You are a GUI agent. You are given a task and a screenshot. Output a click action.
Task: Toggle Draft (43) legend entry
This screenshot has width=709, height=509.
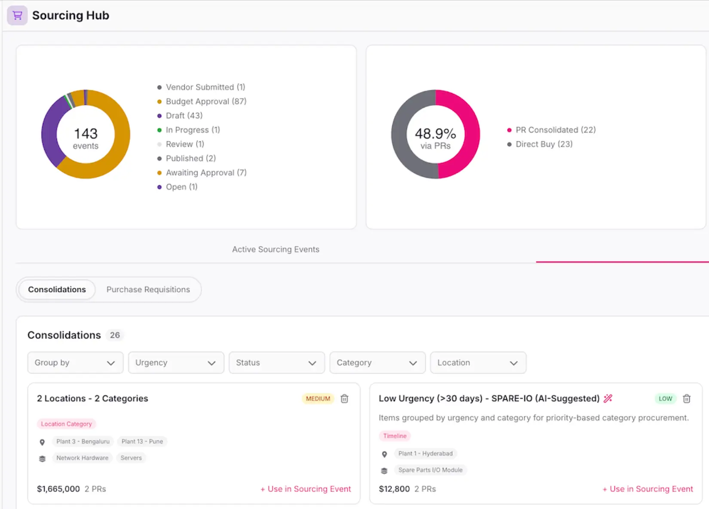pos(180,116)
